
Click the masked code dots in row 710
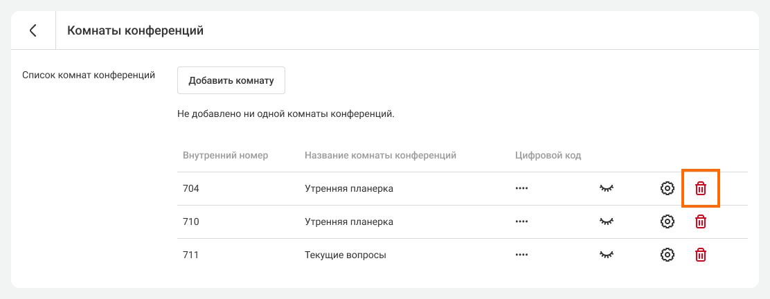tap(521, 221)
